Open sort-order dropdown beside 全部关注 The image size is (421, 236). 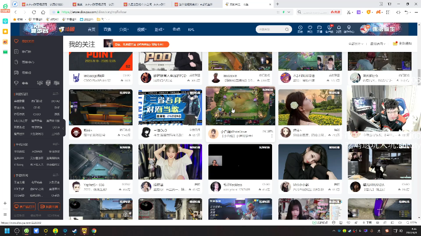377,44
